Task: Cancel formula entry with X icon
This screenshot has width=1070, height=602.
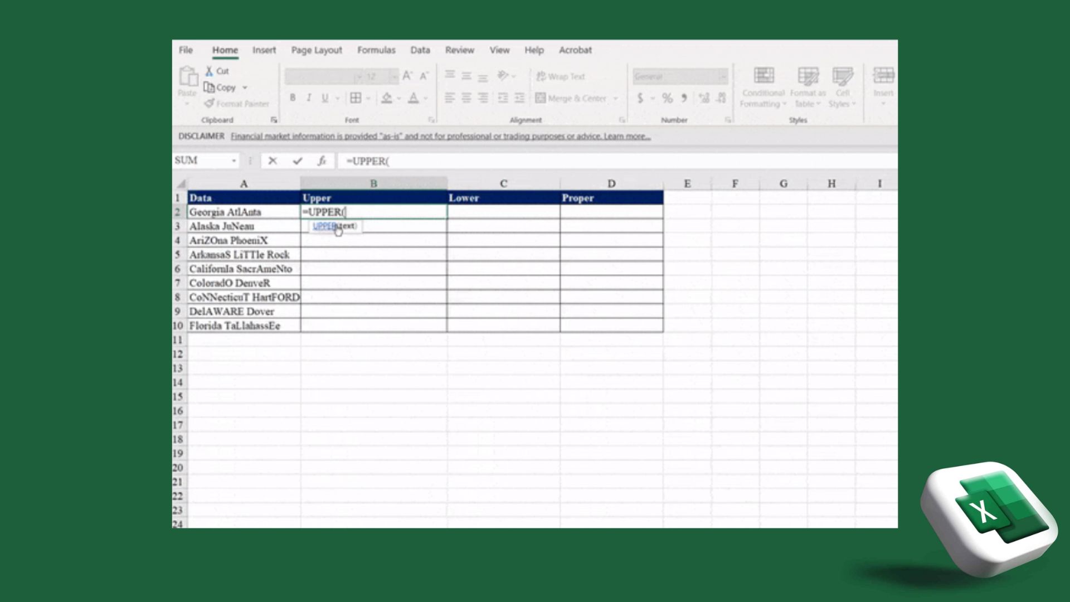Action: [x=273, y=161]
